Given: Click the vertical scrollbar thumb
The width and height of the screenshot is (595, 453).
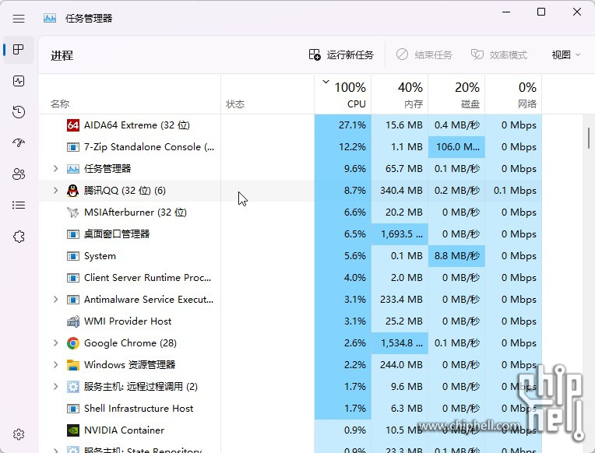Looking at the screenshot, I should pos(589,138).
